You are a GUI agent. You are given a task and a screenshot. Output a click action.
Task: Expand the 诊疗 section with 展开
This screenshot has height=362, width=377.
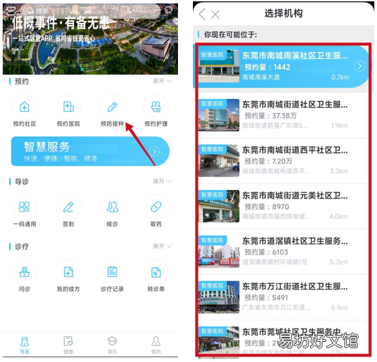162,246
